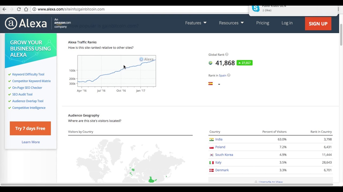Open Keyword Difficulty Tool link
The image size is (343, 192).
(x=28, y=74)
